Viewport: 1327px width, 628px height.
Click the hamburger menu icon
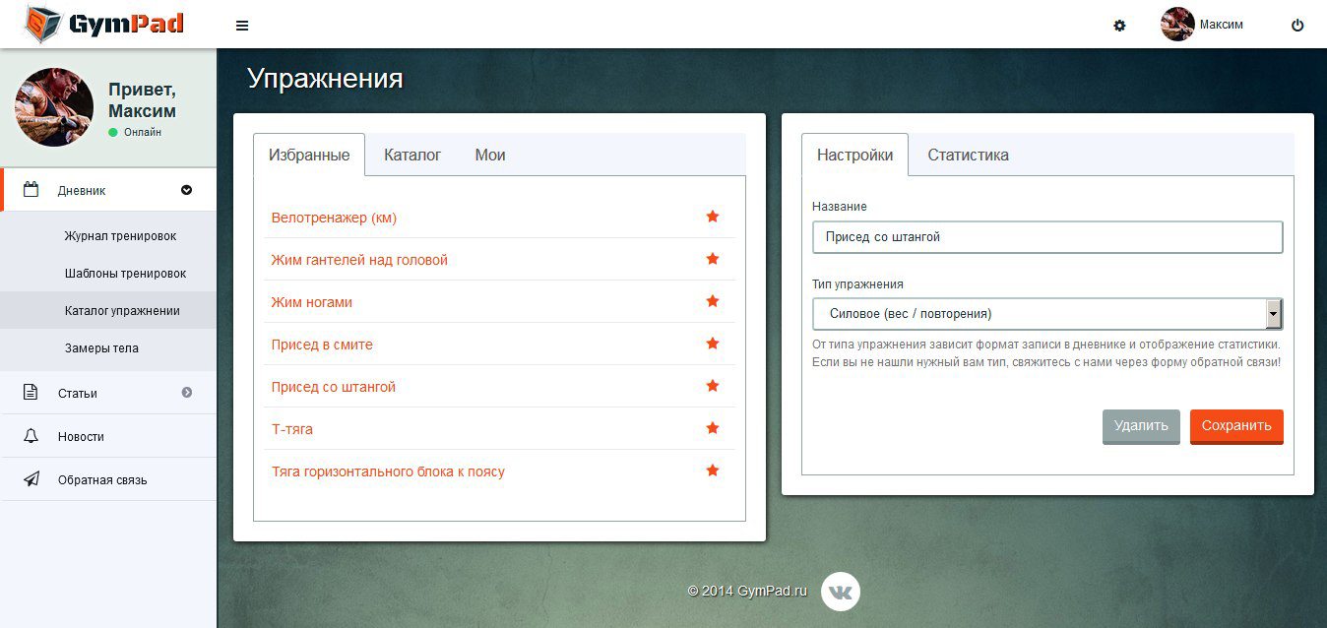click(x=242, y=26)
